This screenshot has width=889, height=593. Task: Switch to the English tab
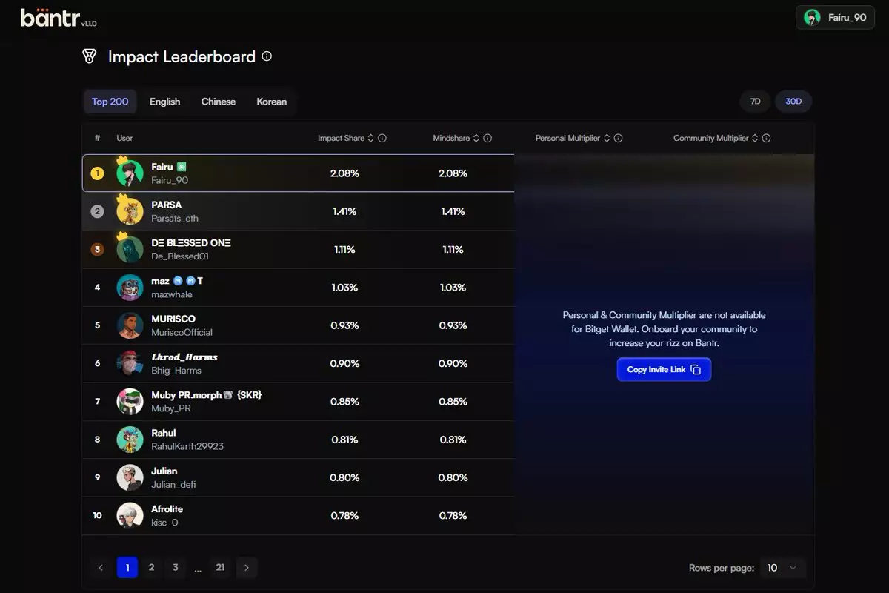pyautogui.click(x=164, y=102)
